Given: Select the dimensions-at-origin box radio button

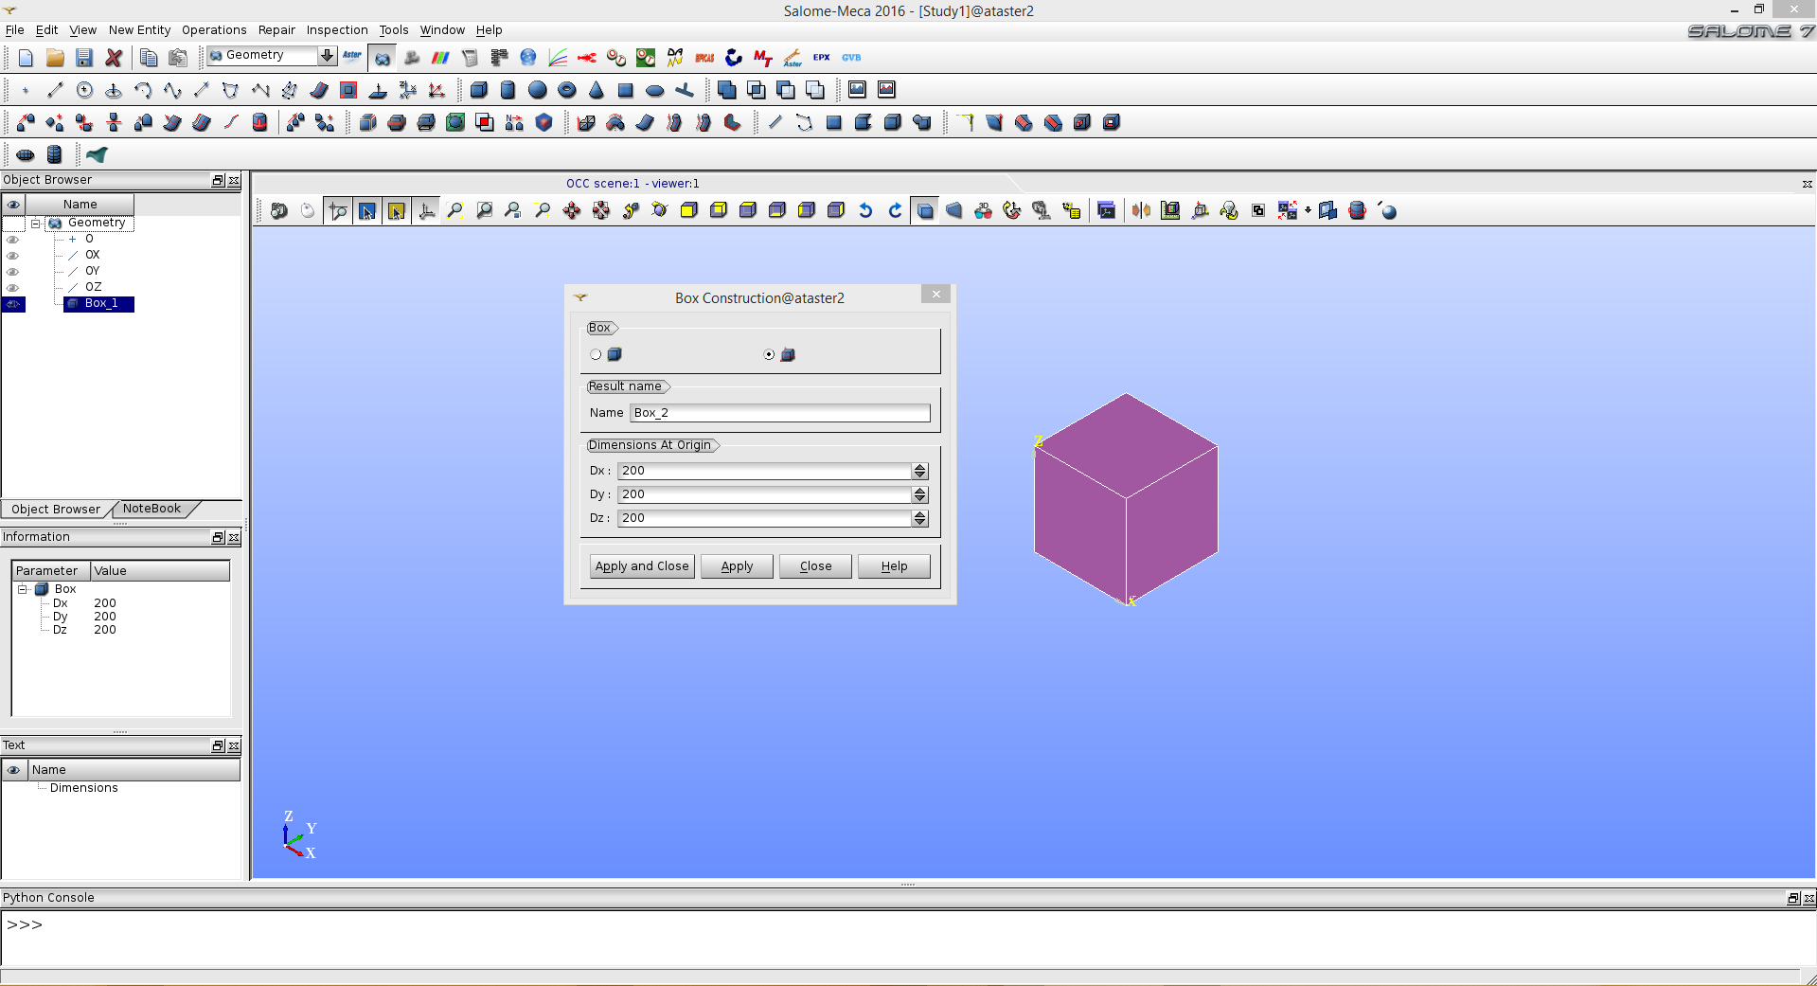Looking at the screenshot, I should (769, 354).
